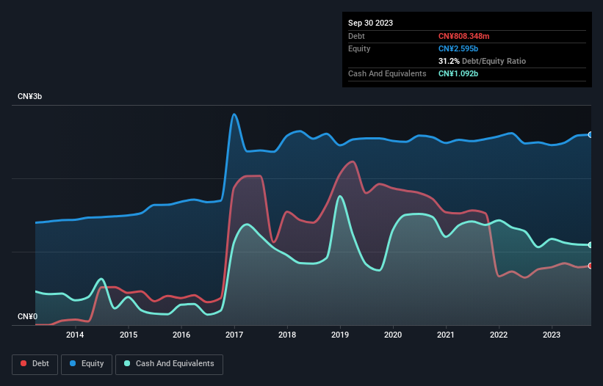The image size is (603, 386).
Task: Click the CN¥0 y-axis label
Action: pyautogui.click(x=28, y=316)
